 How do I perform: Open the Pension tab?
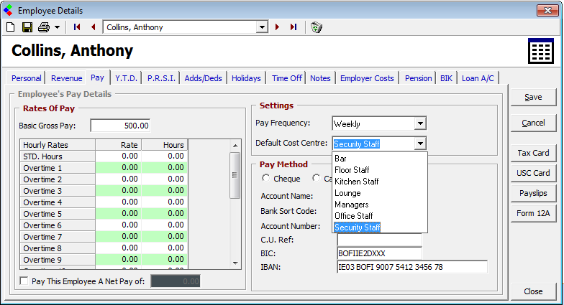coord(418,78)
